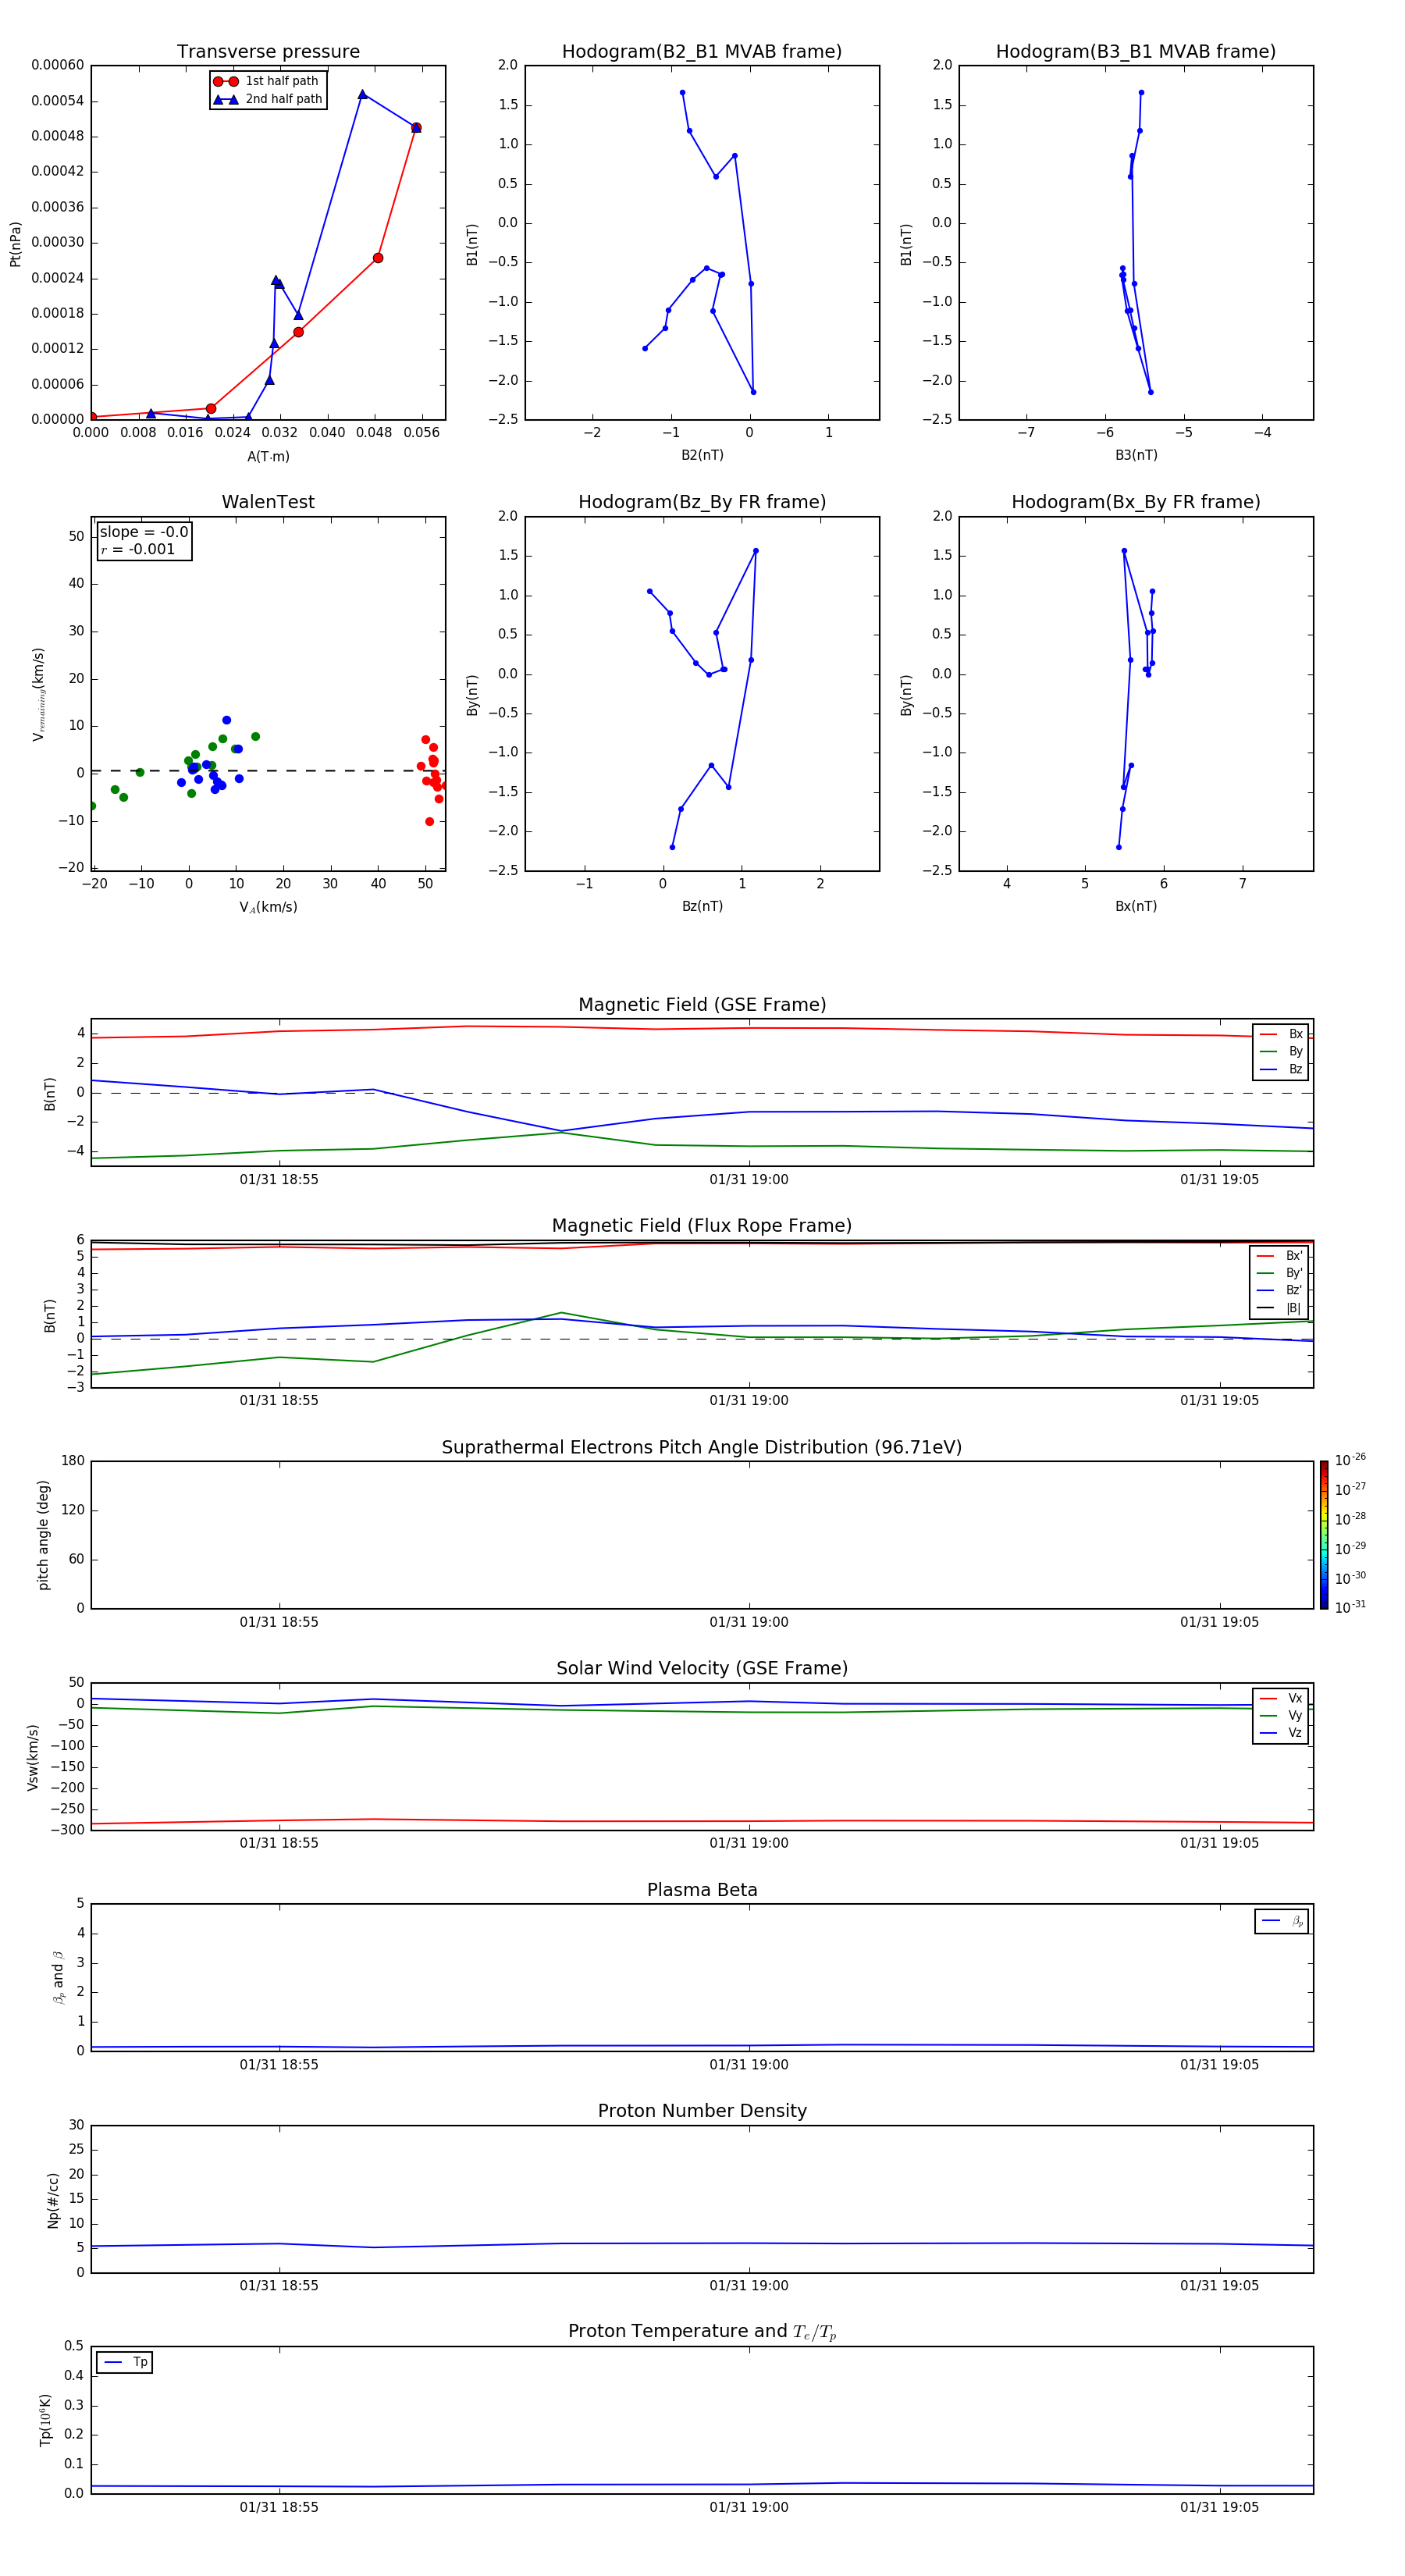Viewport: 1405px width, 2576px height.
Task: Click the lowest red point in Walen test
Action: pyautogui.click(x=429, y=822)
